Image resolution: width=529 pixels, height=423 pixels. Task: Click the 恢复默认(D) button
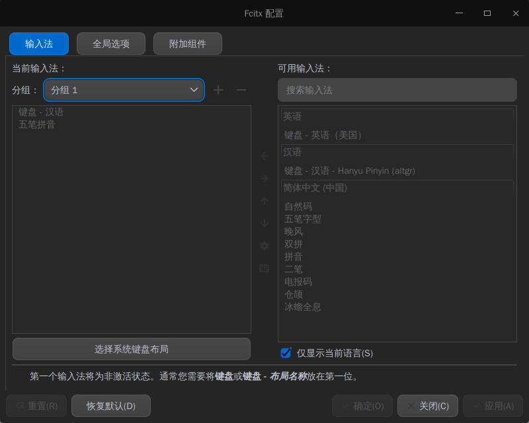tap(110, 406)
